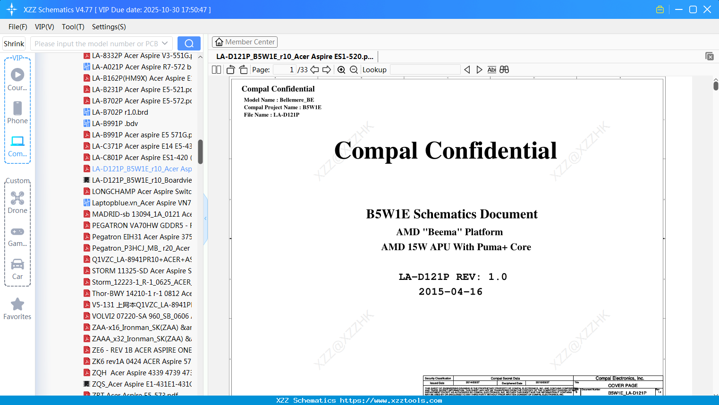Open VOLVI2 07220-SA 960_SB_0606 file
The image size is (719, 405).
[142, 316]
